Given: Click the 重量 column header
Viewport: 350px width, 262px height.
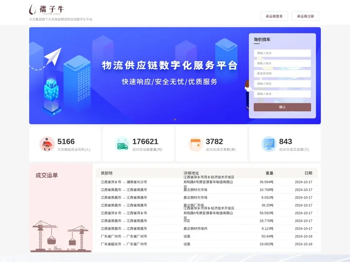Looking at the screenshot, I should coord(269,173).
